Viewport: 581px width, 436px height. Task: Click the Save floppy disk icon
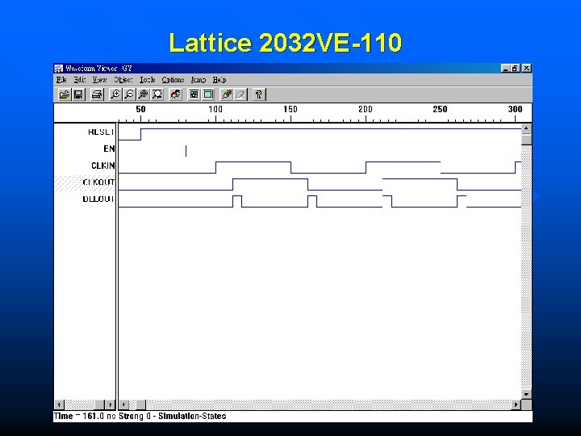point(78,94)
